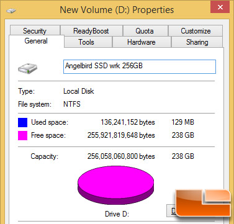Click the 'File system:' label
This screenshot has width=234, height=224.
[x=35, y=104]
